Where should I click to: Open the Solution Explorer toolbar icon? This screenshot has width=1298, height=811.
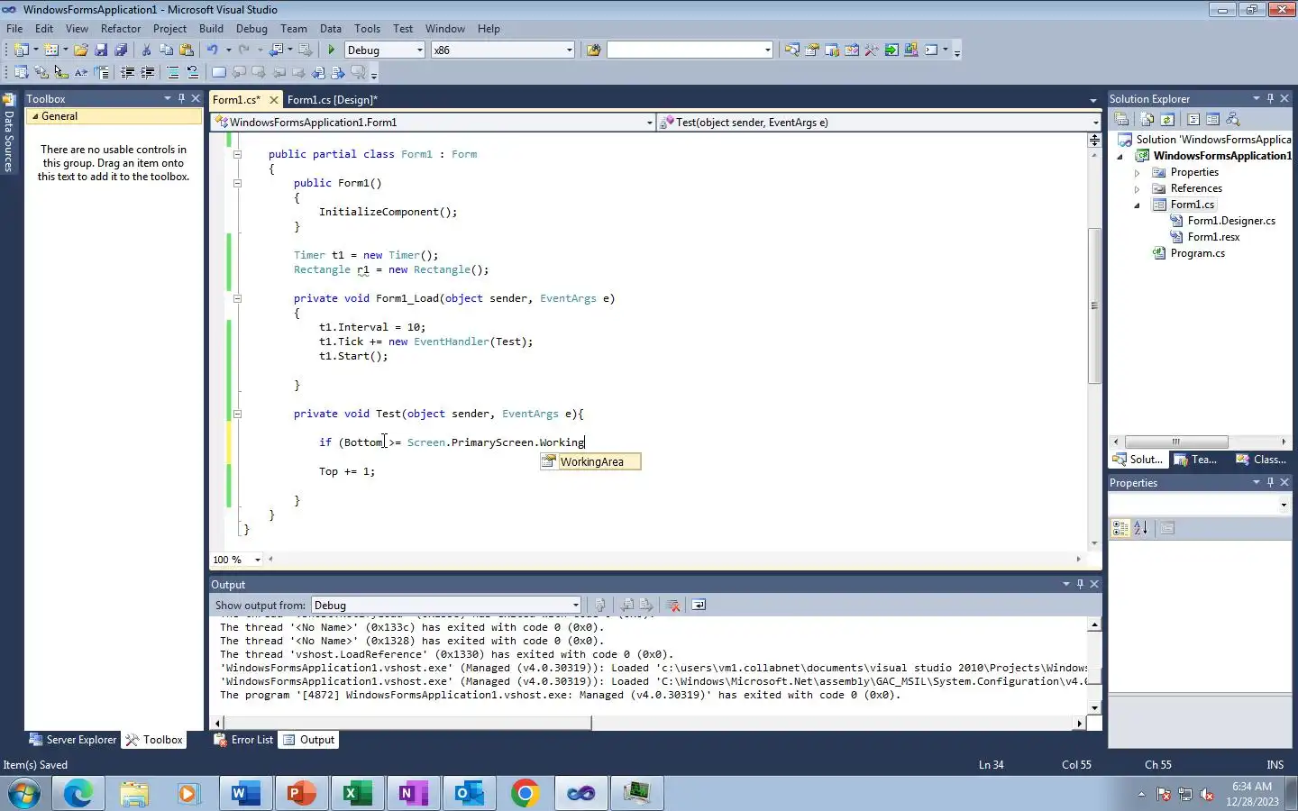click(x=791, y=50)
